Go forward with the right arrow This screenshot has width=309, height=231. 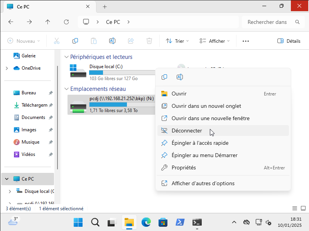29,22
